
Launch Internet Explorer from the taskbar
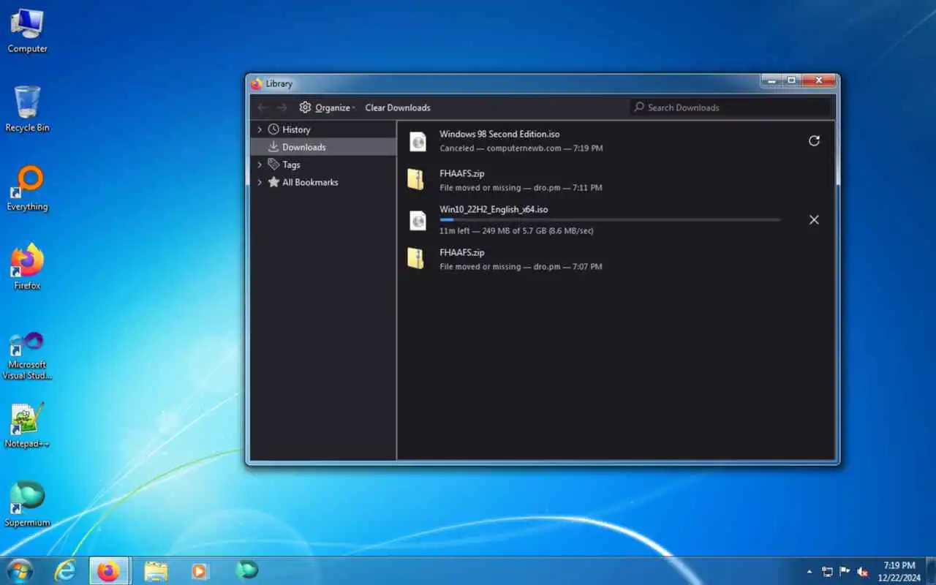(66, 570)
